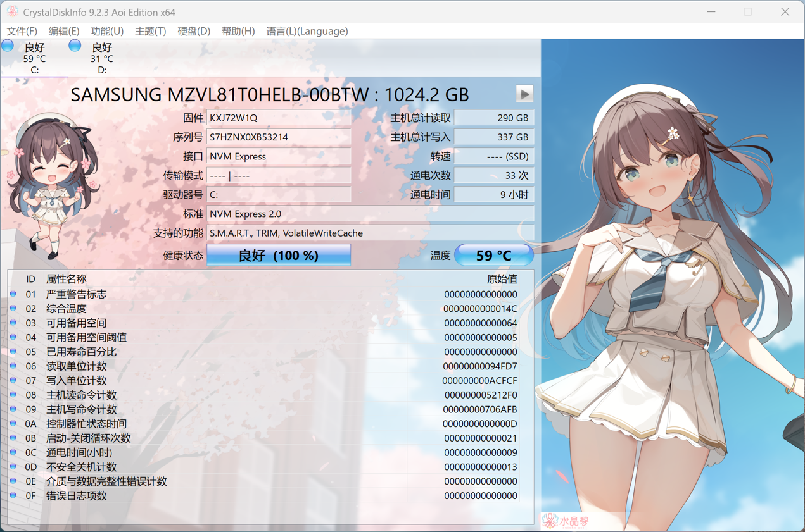Minimize the CrystalDiskInfo window
805x532 pixels.
coord(711,11)
